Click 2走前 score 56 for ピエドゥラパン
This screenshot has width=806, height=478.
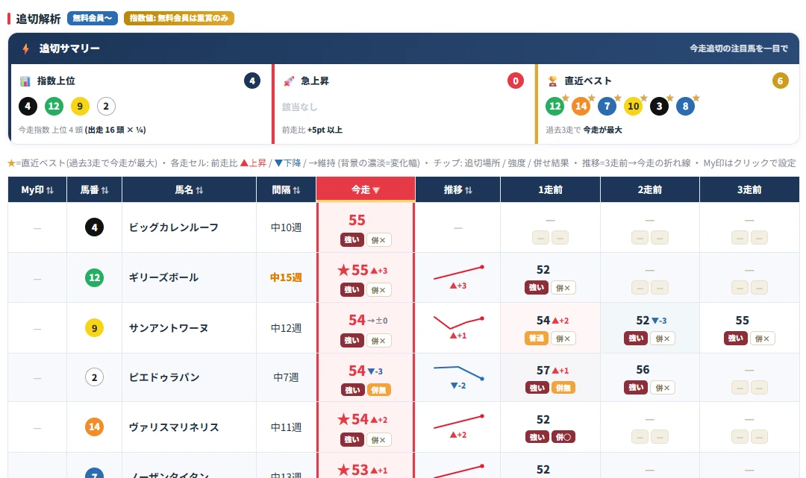[x=643, y=370]
